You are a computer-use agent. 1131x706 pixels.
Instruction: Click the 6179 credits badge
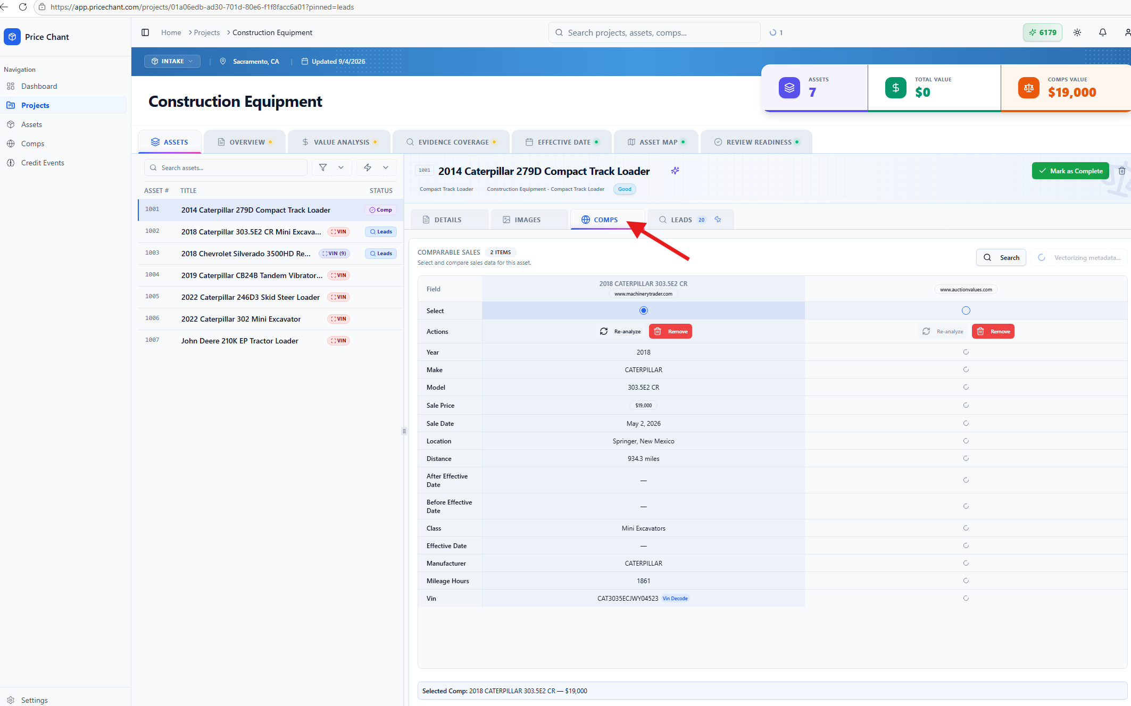click(x=1043, y=32)
